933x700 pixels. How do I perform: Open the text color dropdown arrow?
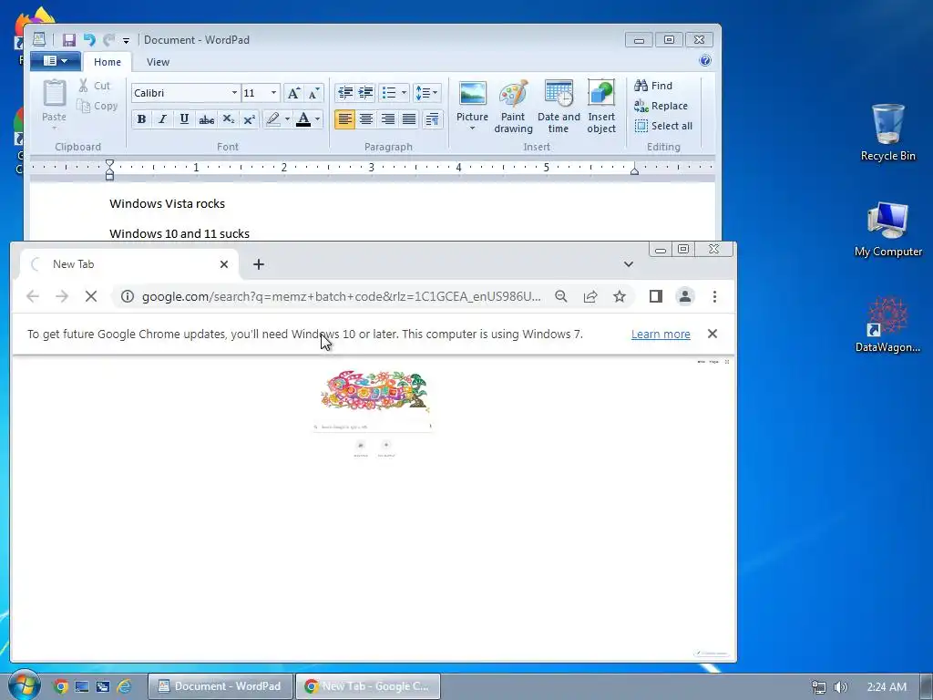tap(318, 119)
